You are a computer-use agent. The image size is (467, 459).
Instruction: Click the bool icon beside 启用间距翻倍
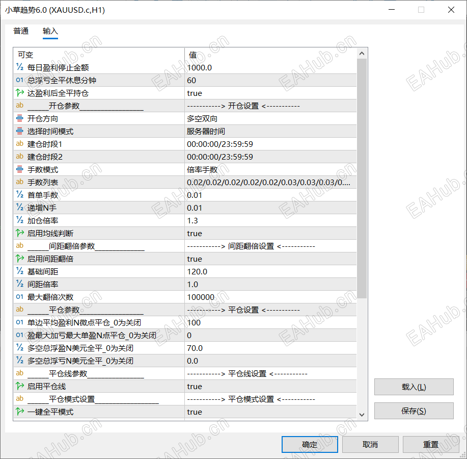pyautogui.click(x=20, y=258)
